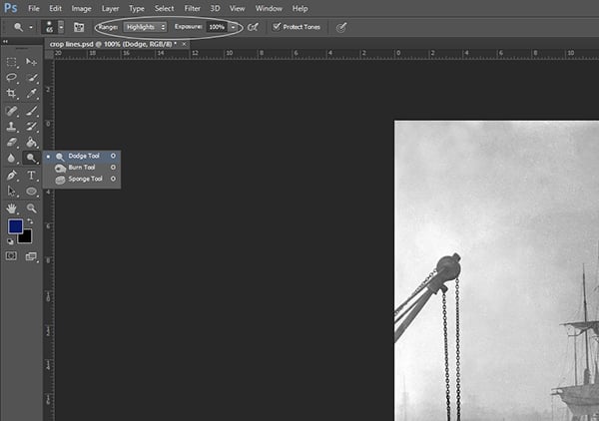Open the Layer menu
599x421 pixels.
[x=110, y=8]
